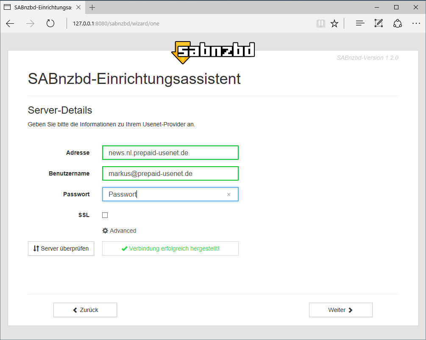Click the SABnzbd-Einrichtungsassistent page title
Viewport: 426px width, 340px height.
134,79
